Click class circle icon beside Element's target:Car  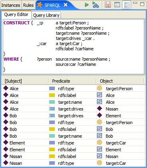[x=99, y=142]
